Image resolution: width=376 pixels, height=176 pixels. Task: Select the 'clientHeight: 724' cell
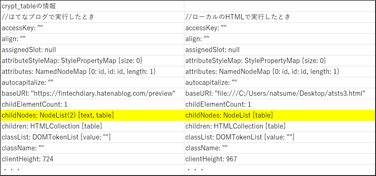(x=92, y=159)
